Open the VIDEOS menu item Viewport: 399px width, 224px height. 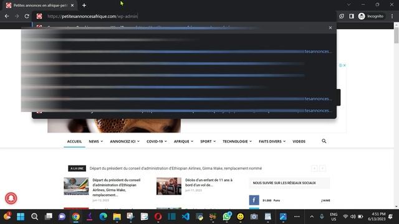click(x=299, y=141)
